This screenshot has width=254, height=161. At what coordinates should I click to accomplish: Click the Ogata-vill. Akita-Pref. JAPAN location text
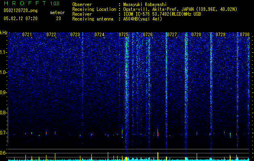(181, 9)
